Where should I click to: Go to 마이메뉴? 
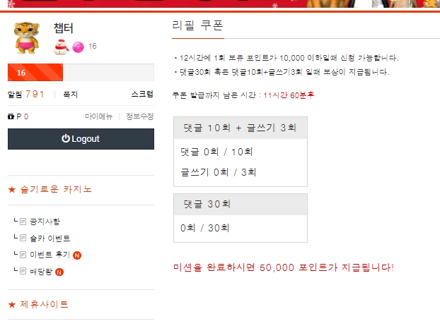98,116
